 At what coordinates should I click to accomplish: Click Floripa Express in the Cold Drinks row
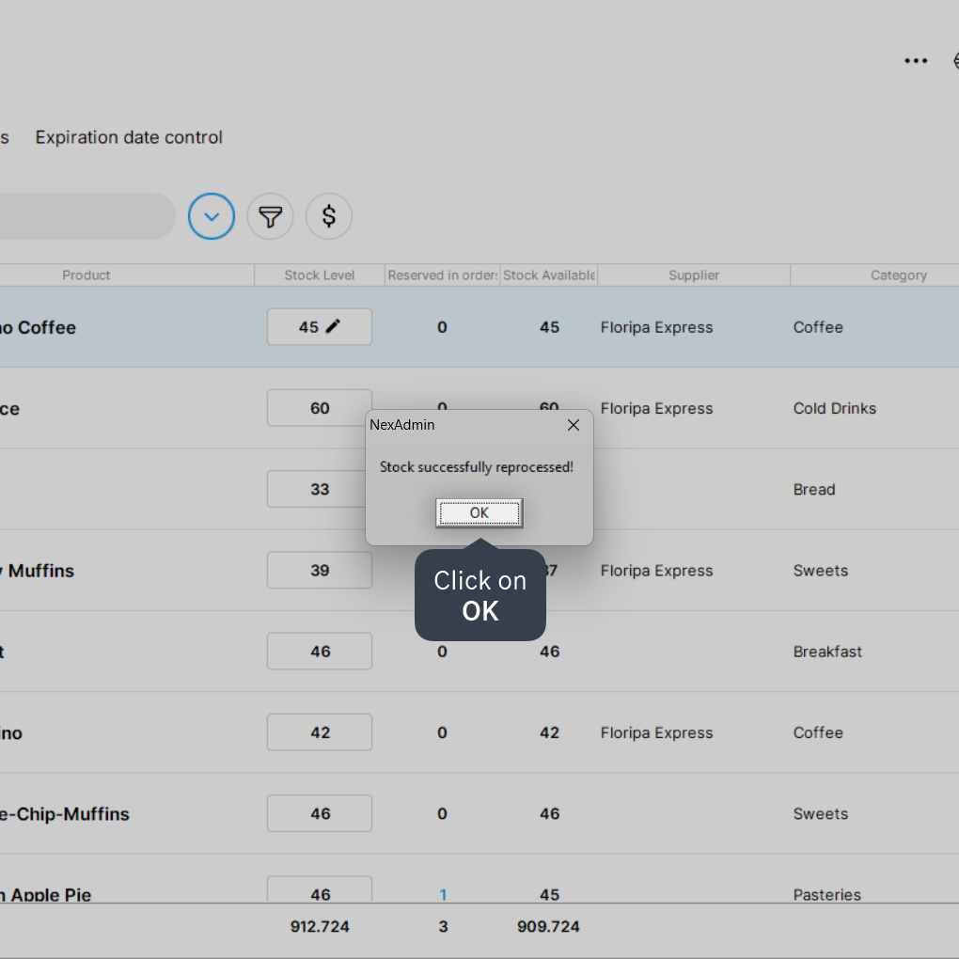(x=656, y=409)
